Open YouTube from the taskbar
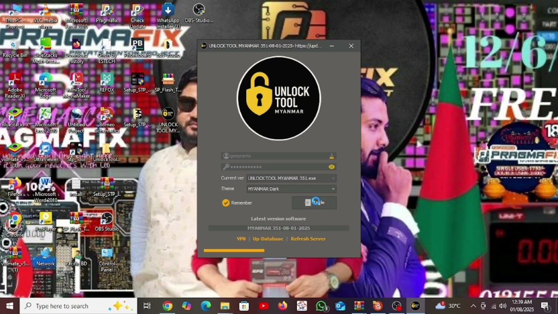This screenshot has height=314, width=558. point(263,306)
